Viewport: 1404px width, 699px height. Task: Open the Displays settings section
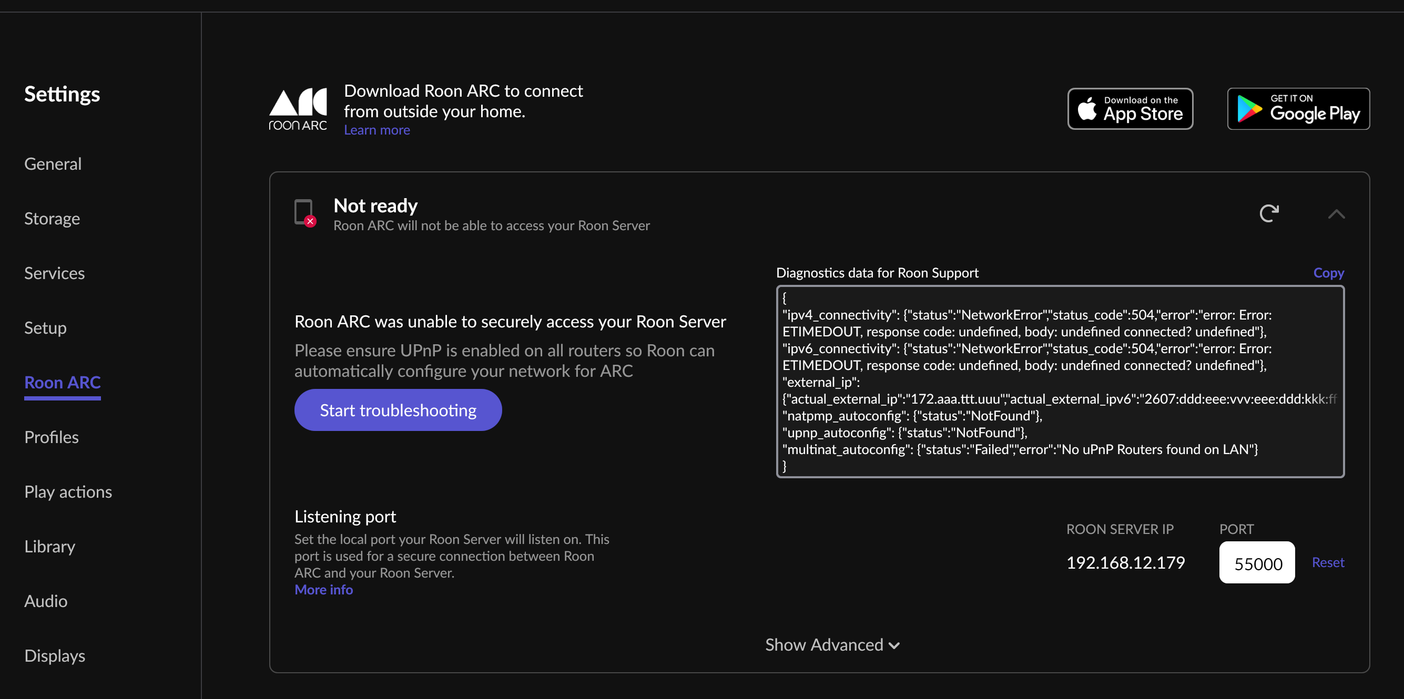55,655
